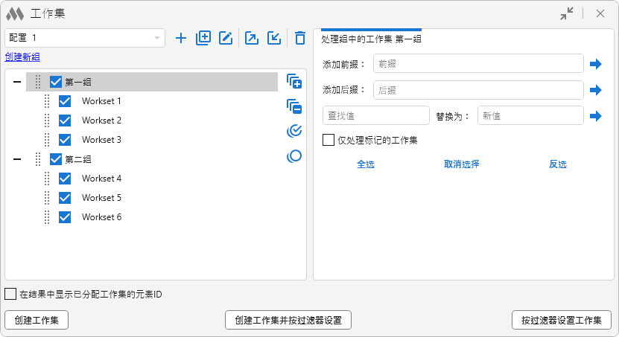Screen dimensions: 619x337
Task: Click the edit configuration pencil icon
Action: 226,38
